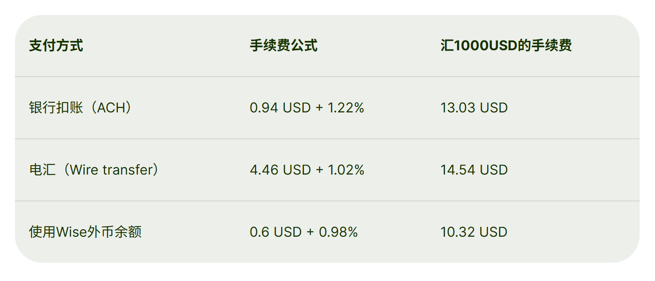Click the 0.6 USD + 0.98% formula

point(304,232)
